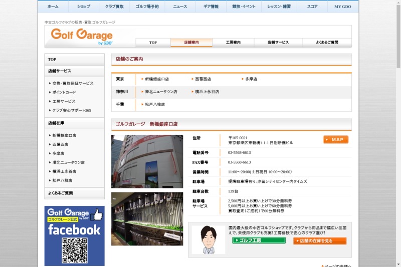401x267 pixels.
Task: Click the Golf Garage by GDO logo
Action: (x=82, y=37)
